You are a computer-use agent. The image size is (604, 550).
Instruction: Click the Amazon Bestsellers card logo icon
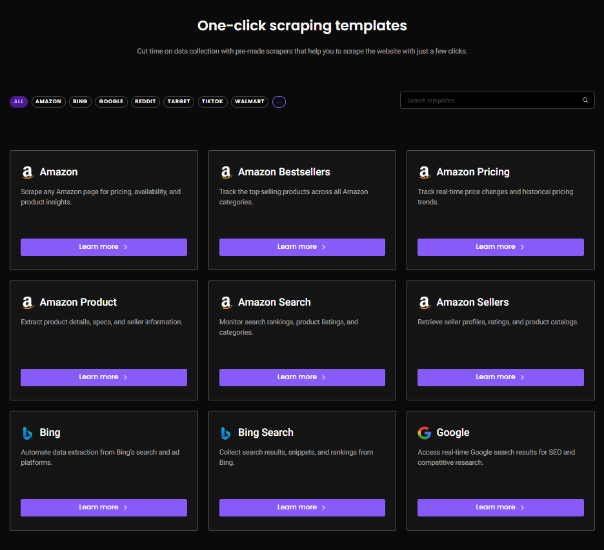[x=226, y=172]
